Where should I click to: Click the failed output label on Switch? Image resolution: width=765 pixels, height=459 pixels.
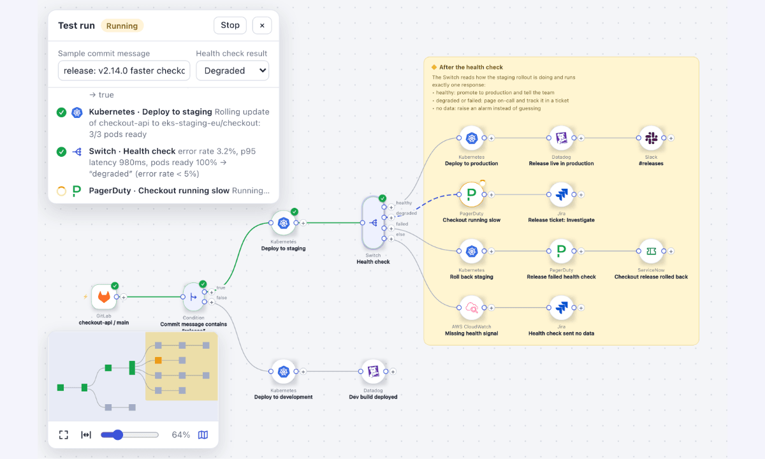pyautogui.click(x=402, y=224)
